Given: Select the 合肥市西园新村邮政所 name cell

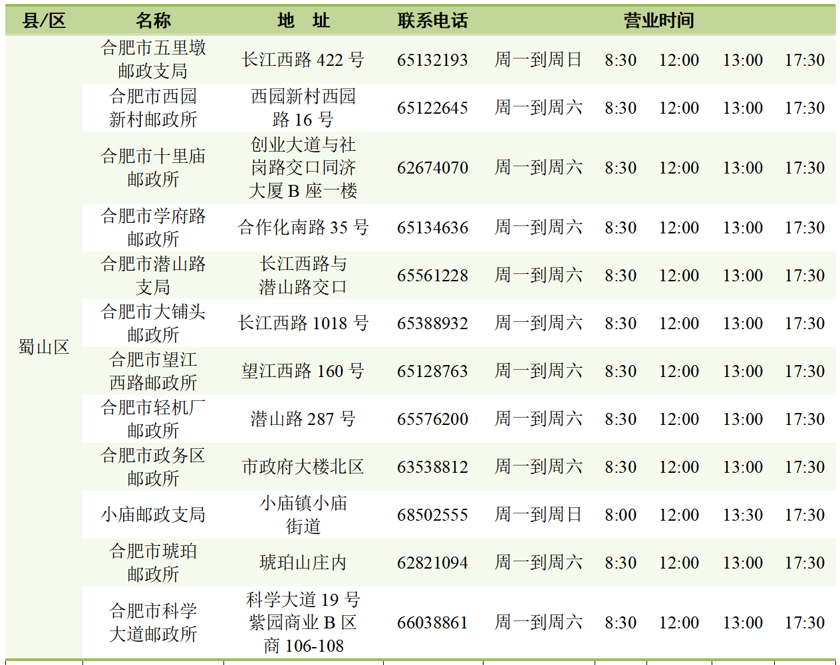Looking at the screenshot, I should tap(153, 108).
